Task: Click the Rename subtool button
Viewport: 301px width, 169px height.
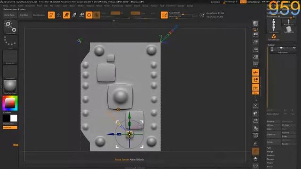Action: coord(273,122)
